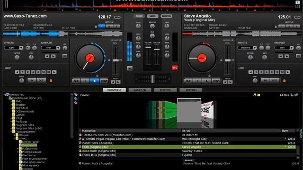Pause the left deck
The width and height of the screenshot is (303, 170).
click(85, 81)
